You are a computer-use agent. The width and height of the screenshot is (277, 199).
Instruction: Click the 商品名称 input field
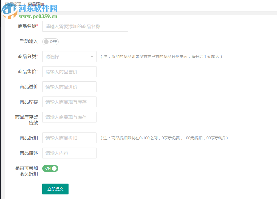(85, 26)
